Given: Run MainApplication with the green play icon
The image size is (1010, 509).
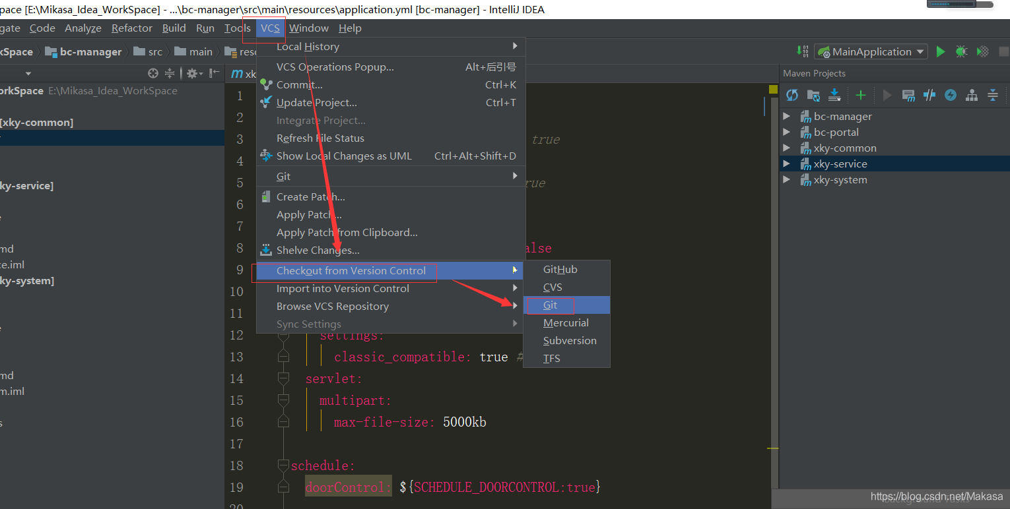Looking at the screenshot, I should coord(941,51).
